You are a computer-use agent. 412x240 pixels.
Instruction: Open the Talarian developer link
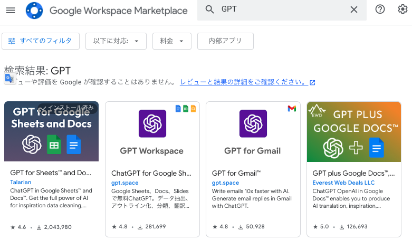(x=21, y=182)
